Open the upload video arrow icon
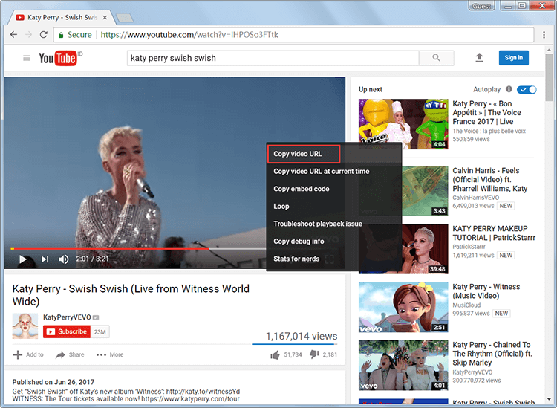Screen dimensions: 557x408 (479, 57)
